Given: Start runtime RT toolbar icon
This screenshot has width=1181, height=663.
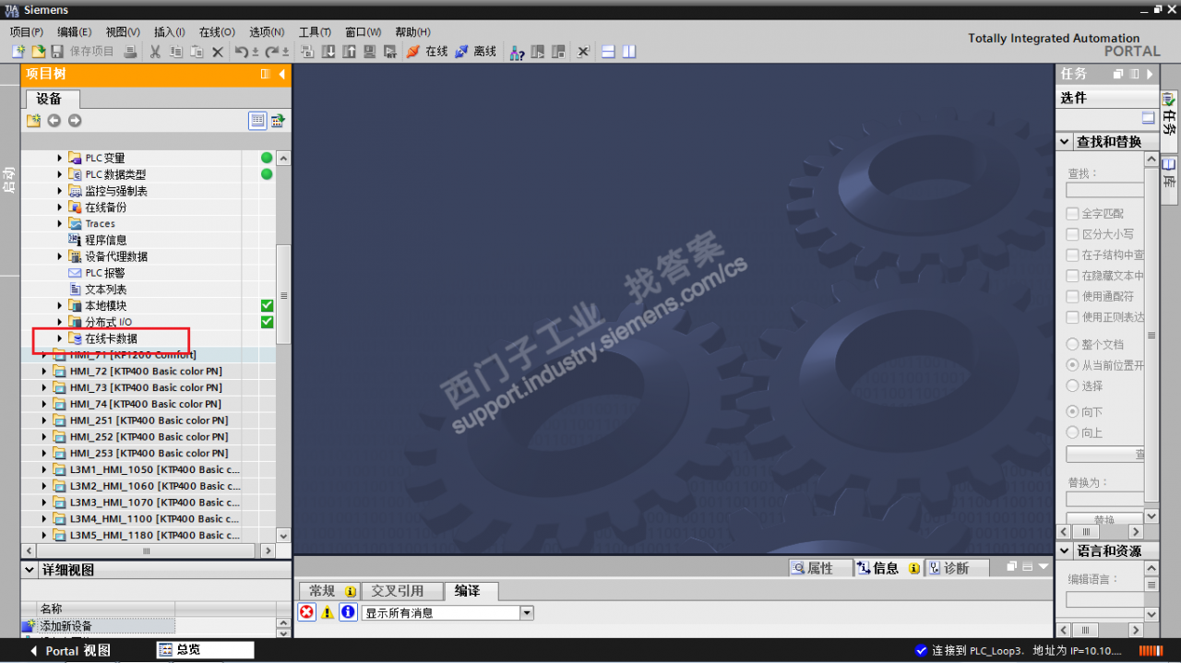Looking at the screenshot, I should tap(389, 52).
